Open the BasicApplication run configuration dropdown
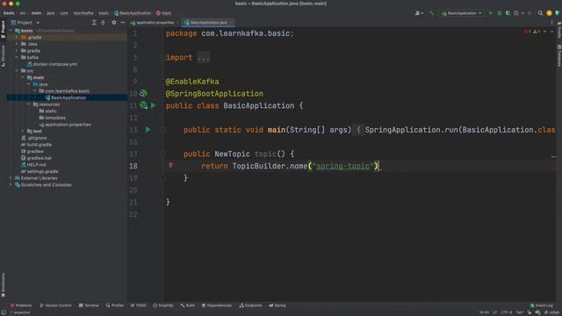Screen dimensions: 562x316 pos(461,13)
